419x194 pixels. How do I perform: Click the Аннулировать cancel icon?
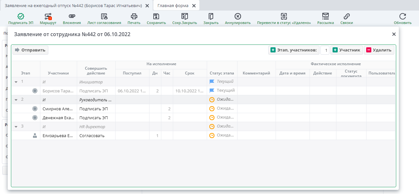click(238, 17)
